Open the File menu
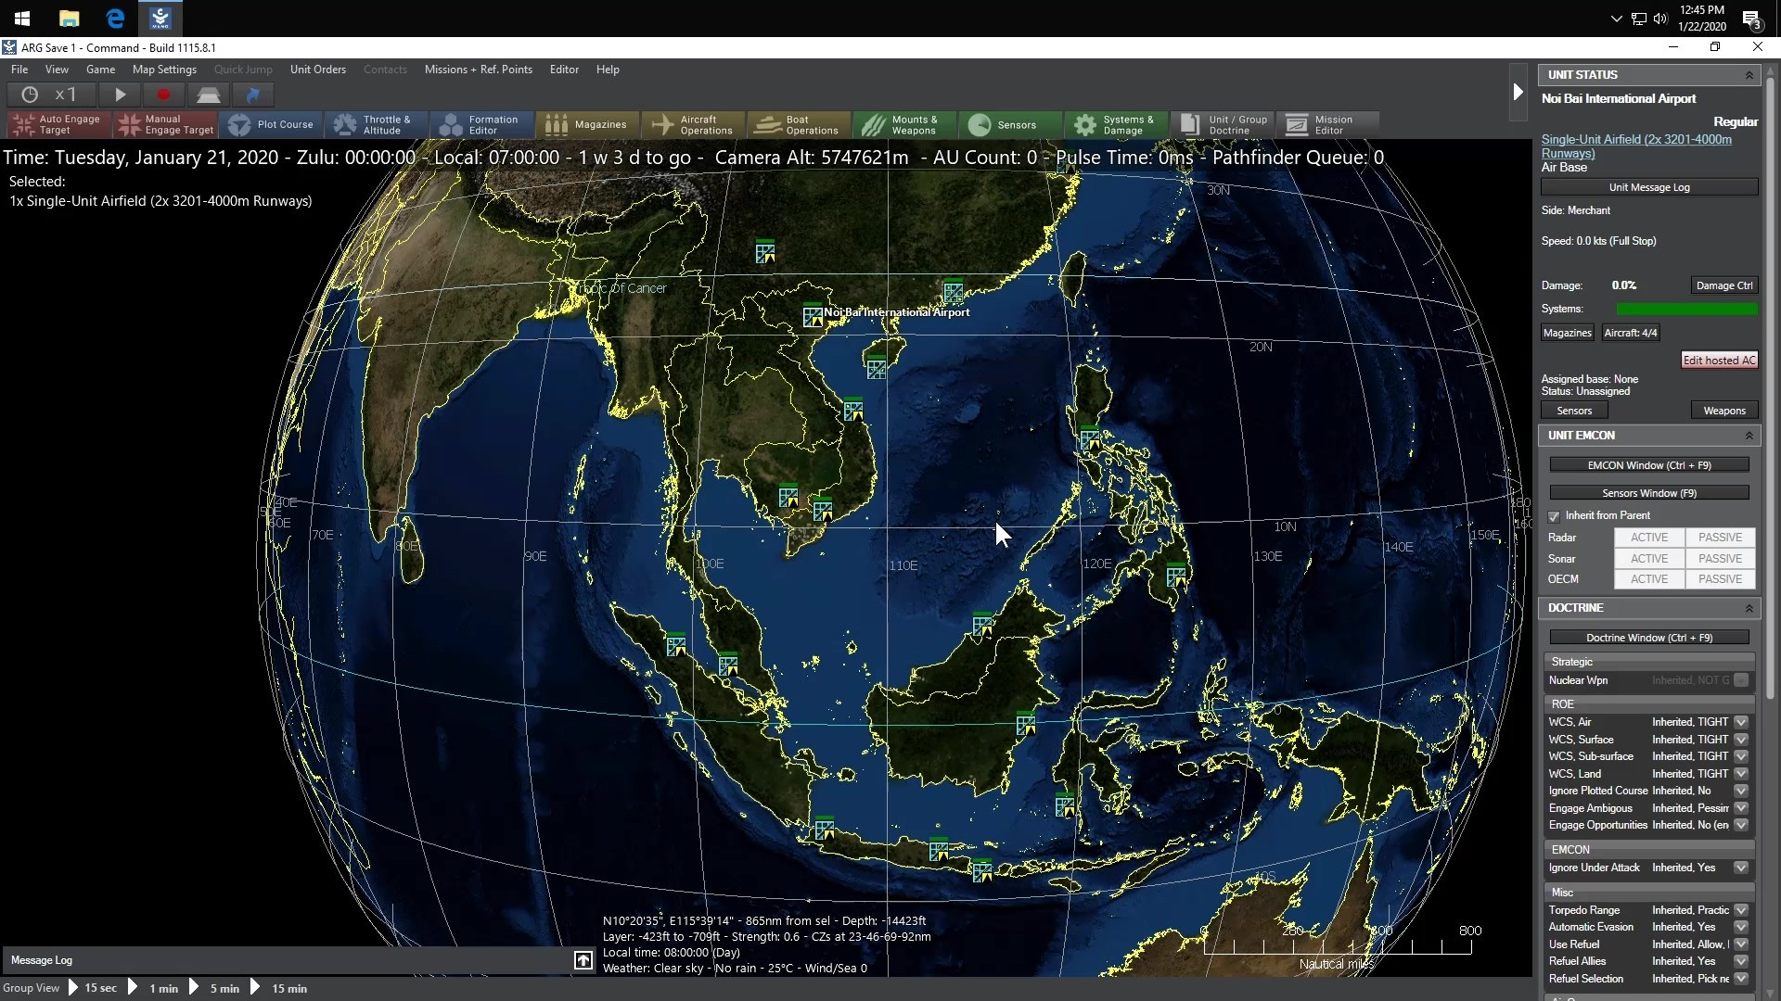 [x=19, y=70]
